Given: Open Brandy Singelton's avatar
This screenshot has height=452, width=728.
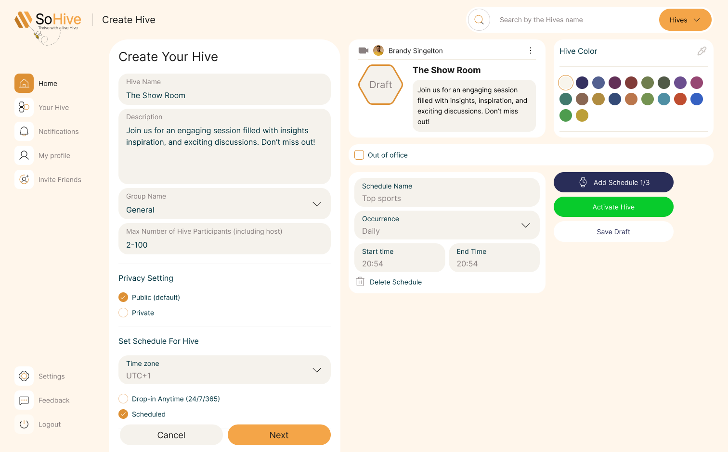Looking at the screenshot, I should [378, 50].
